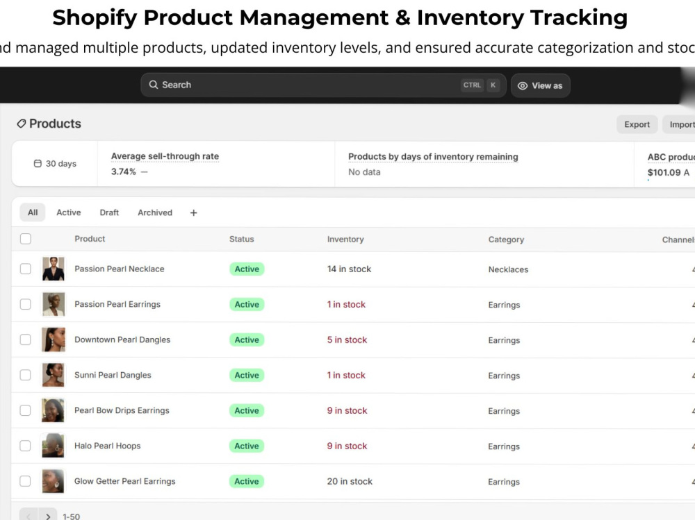695x520 pixels.
Task: Click the $101.09 A value
Action: click(669, 172)
